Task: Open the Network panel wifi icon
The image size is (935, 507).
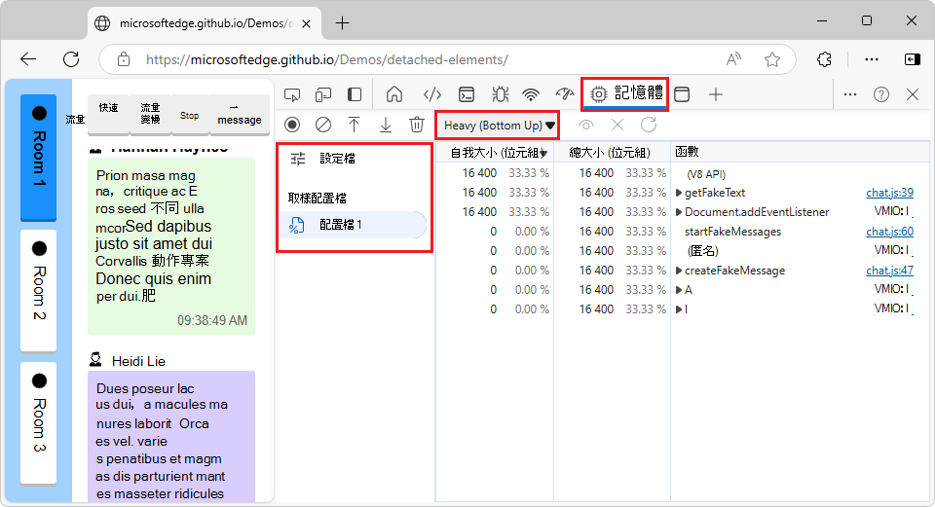Action: coord(531,94)
